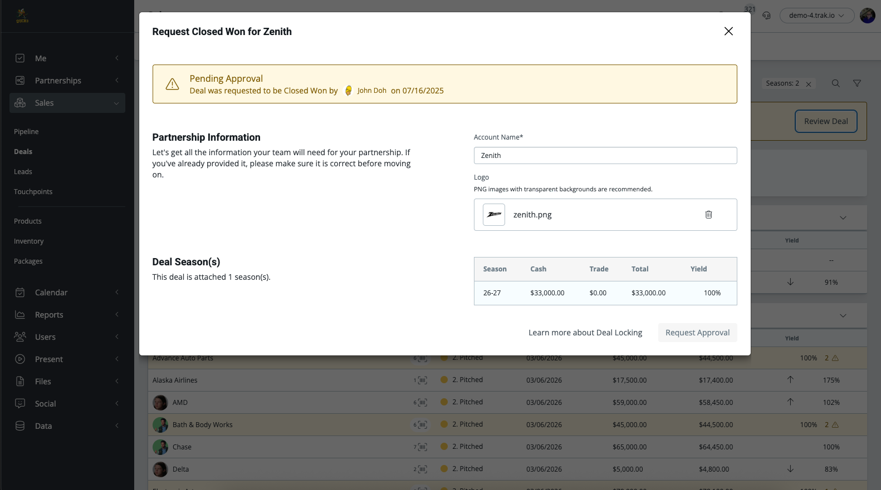Close the Request Closed Won dialog
Screen dimensions: 881x490
728,31
